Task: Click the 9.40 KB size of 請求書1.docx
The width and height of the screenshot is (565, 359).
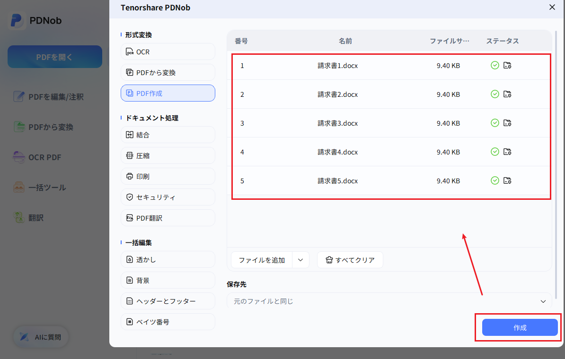Action: coord(448,66)
